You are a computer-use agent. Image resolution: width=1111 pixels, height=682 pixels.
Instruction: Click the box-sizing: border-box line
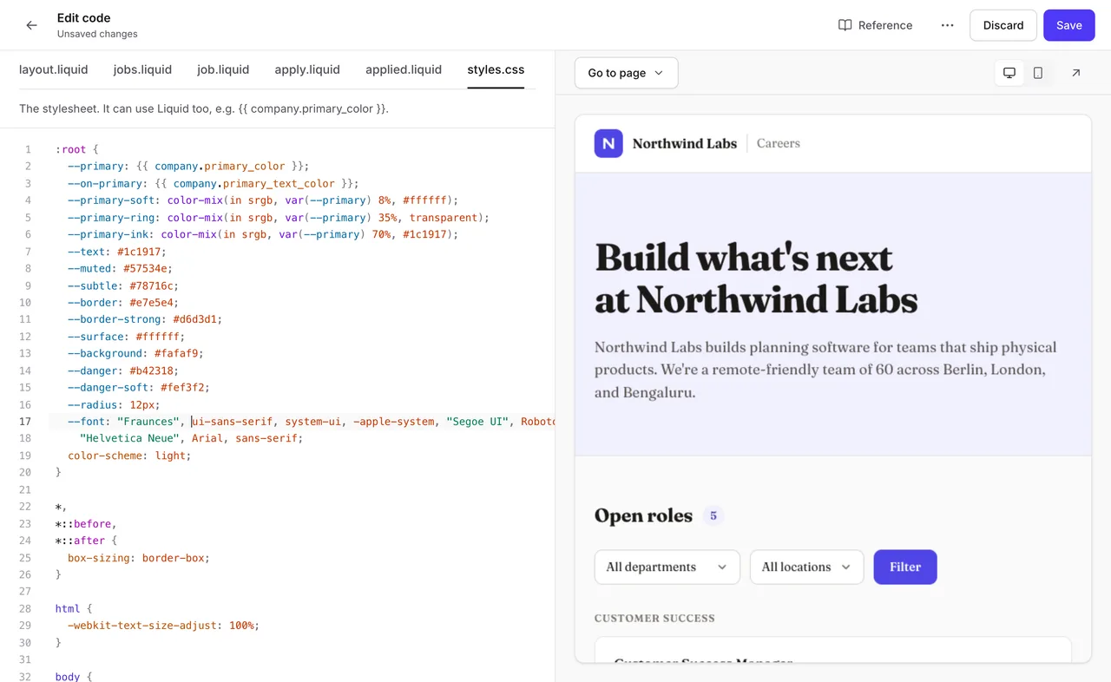[x=139, y=558]
